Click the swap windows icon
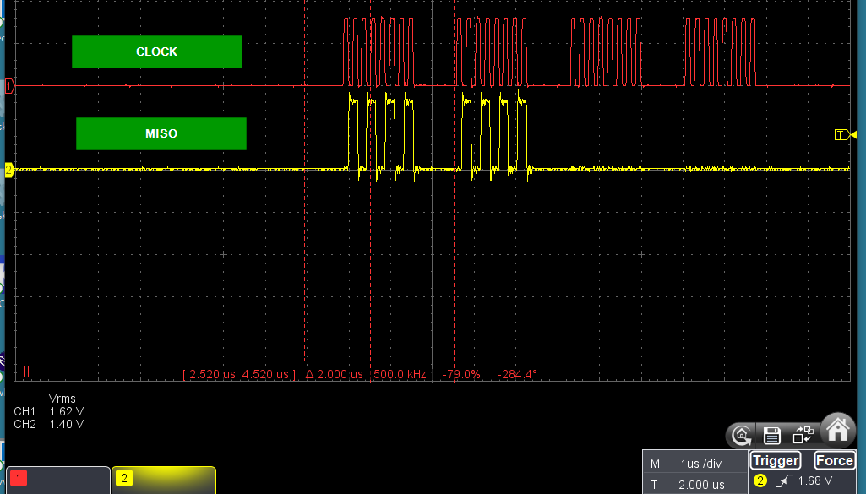866x494 pixels. (x=801, y=435)
